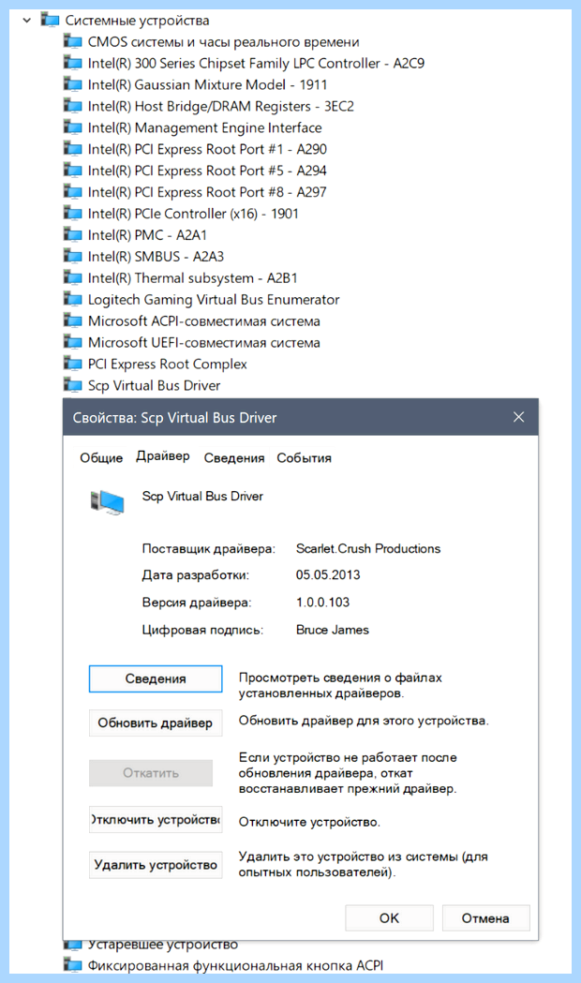Click icon of PCI Express Root Complex
The image size is (581, 983).
tap(73, 364)
